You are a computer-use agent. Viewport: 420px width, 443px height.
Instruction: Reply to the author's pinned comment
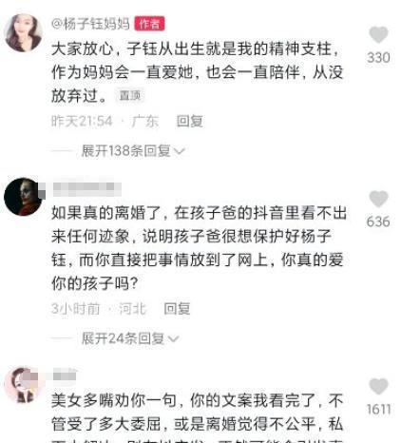point(190,121)
